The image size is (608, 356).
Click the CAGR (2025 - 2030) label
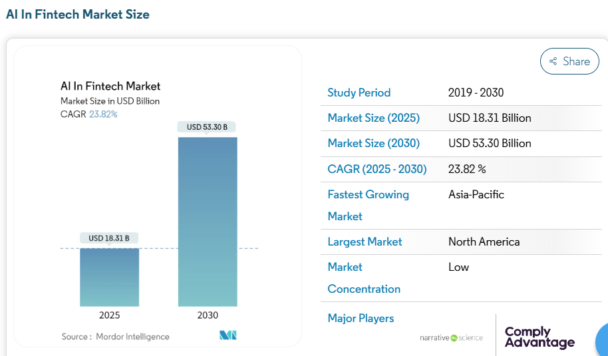377,169
